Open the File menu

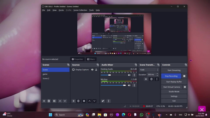coord(44,10)
